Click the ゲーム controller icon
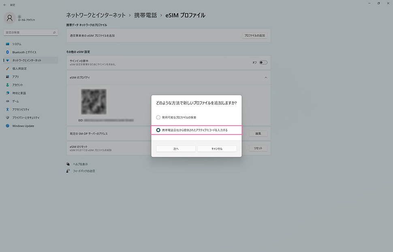This screenshot has height=252, width=393. coord(7,101)
